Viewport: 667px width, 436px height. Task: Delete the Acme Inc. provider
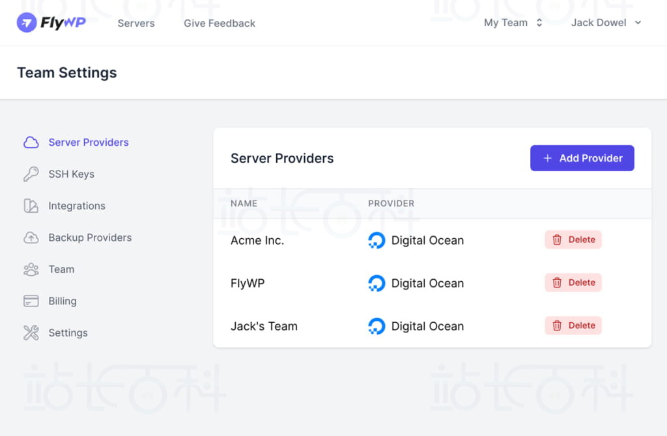coord(573,239)
